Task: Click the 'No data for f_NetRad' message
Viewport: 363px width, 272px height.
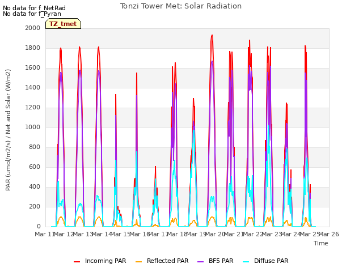Action: click(34, 8)
